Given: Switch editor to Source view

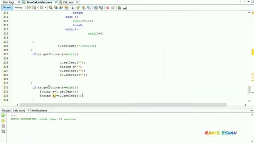Looking at the screenshot, I should click(7, 8).
